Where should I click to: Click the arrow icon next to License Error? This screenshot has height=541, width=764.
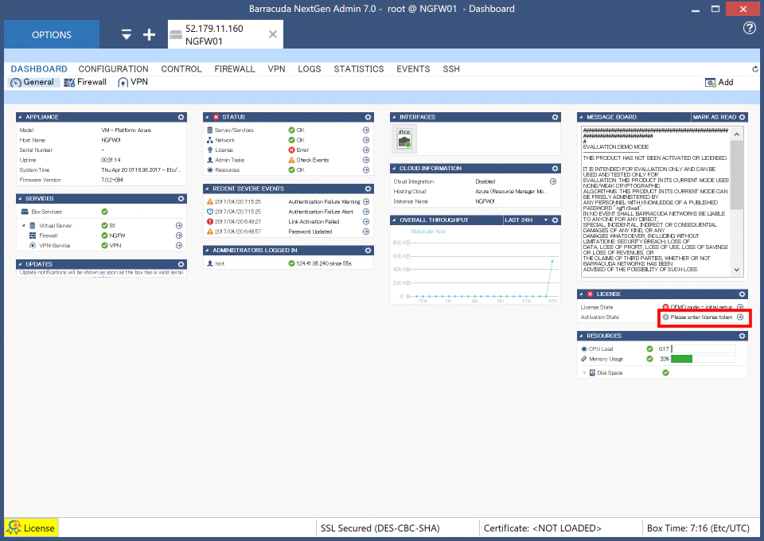(x=366, y=150)
